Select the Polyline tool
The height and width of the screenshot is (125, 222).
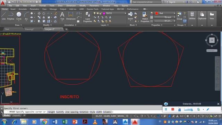(11, 16)
